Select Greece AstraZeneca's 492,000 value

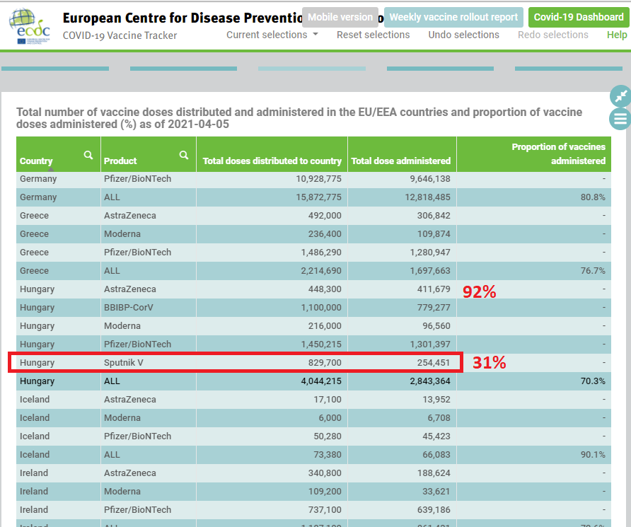point(325,216)
